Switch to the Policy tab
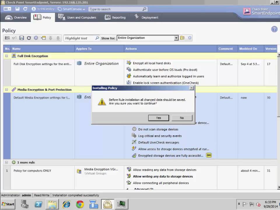 tap(43, 17)
